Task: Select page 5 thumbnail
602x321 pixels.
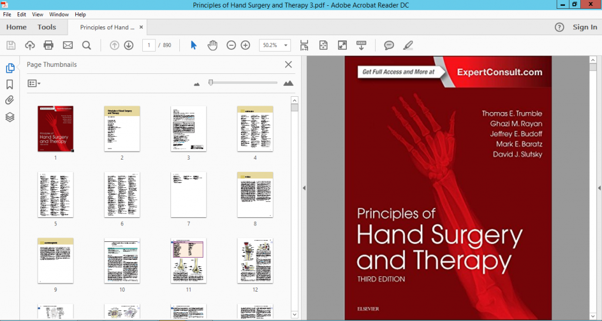Action: click(x=55, y=195)
